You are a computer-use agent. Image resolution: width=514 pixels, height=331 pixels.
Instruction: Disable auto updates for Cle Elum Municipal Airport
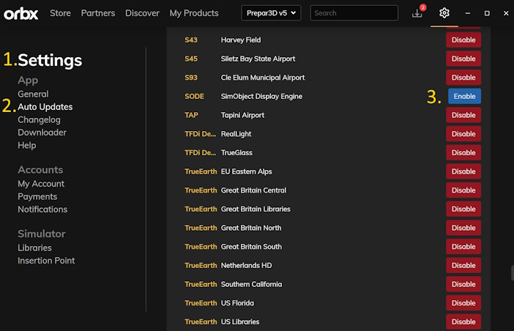[x=463, y=78]
